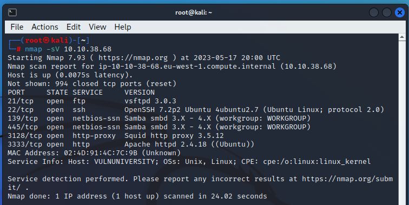Open the Actions menu
Screen dimensions: 409x205
pos(45,27)
